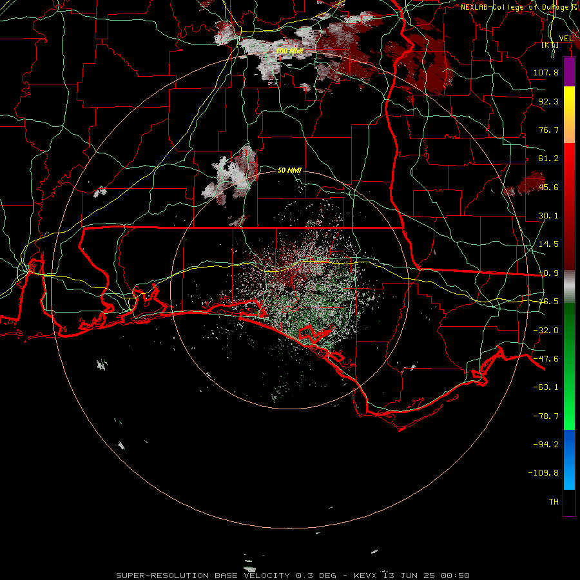
Task: Click the "[KT]" units label
Action: [550, 44]
